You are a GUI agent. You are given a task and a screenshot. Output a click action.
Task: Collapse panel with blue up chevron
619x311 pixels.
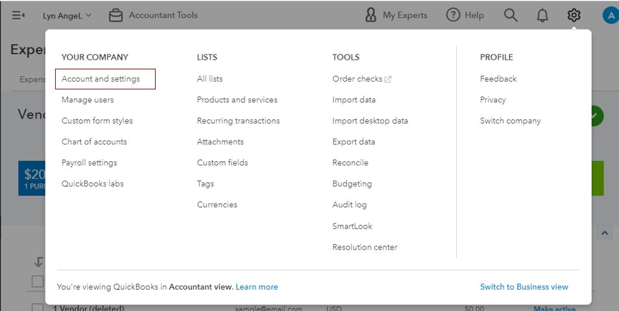click(604, 233)
